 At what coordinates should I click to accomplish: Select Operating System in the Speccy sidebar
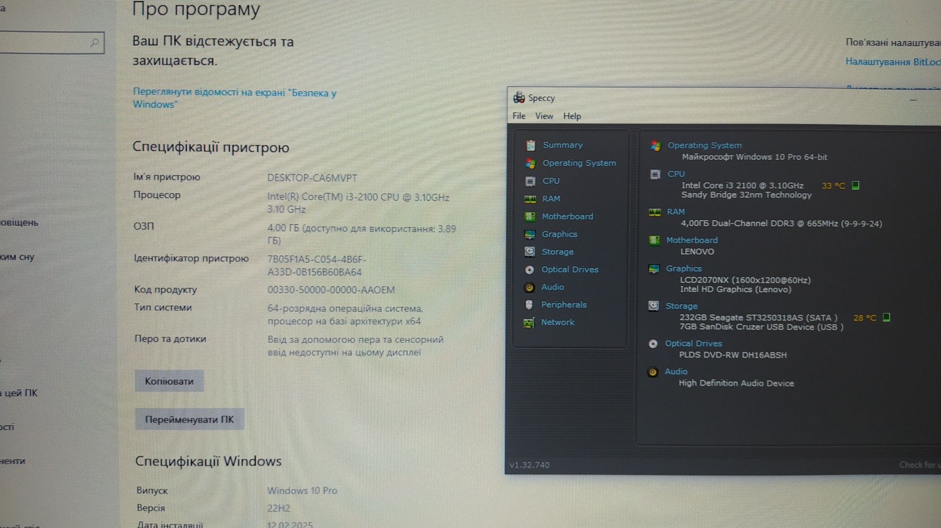coord(579,163)
